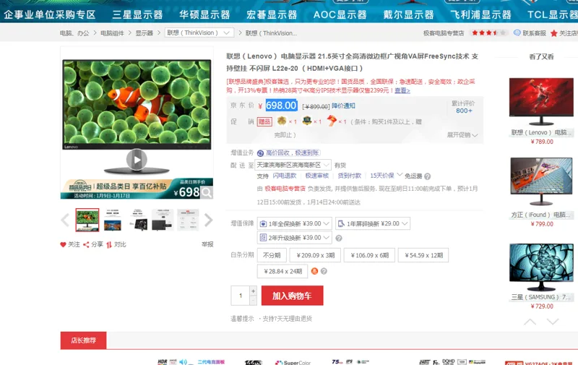Select the ¥28.84 x 24期 installment option
Screen dimensions: 578x365
tap(282, 271)
